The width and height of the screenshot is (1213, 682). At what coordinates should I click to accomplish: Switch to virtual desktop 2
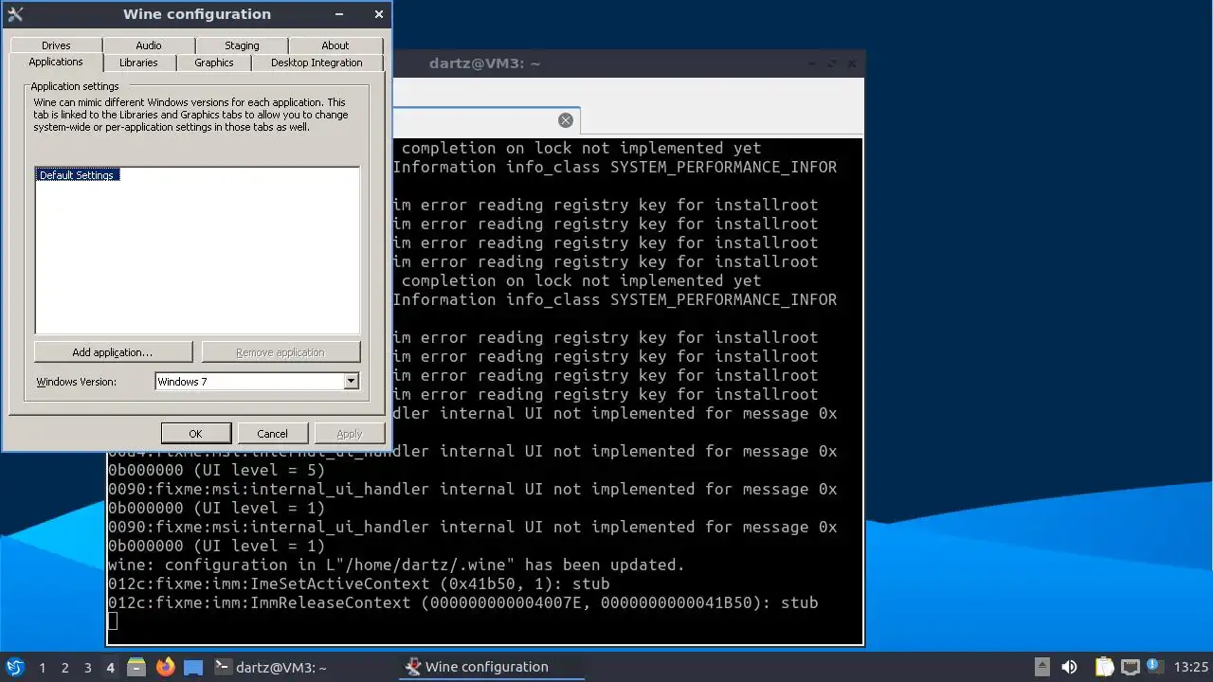point(65,668)
